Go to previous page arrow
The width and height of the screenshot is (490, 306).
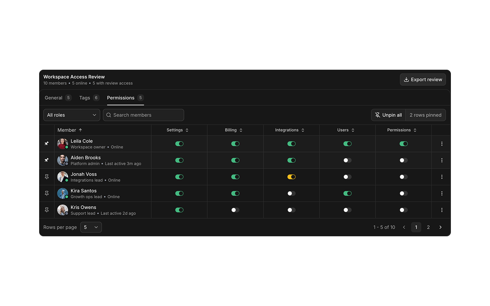coord(404,227)
